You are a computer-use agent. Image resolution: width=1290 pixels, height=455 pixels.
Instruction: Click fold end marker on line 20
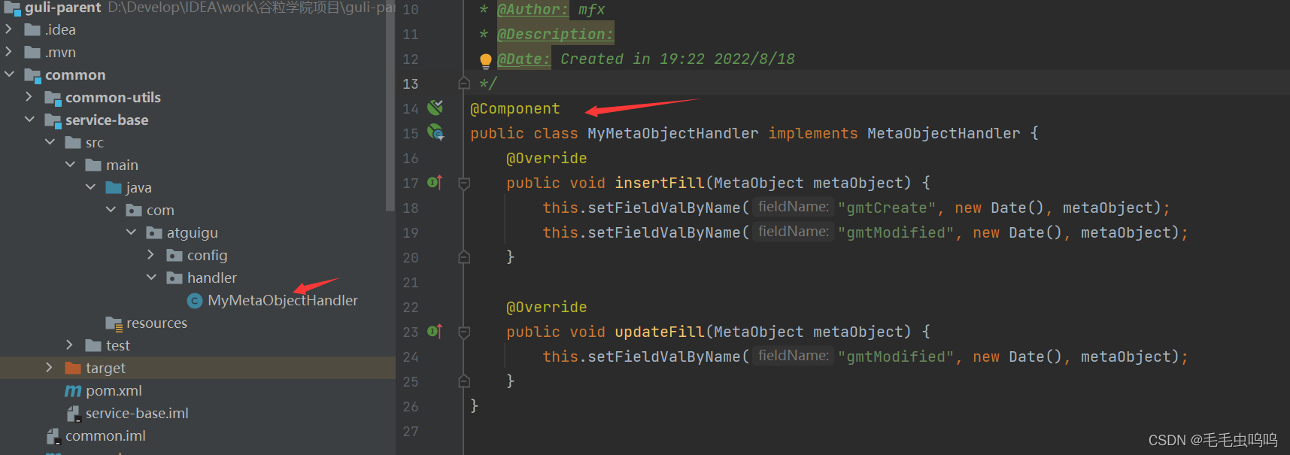click(x=464, y=257)
